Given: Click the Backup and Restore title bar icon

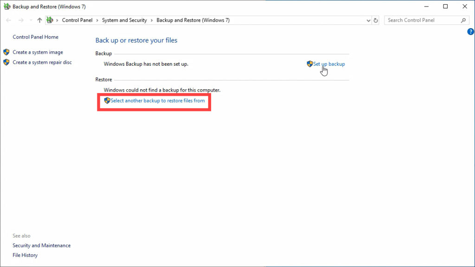Looking at the screenshot, I should (6, 6).
